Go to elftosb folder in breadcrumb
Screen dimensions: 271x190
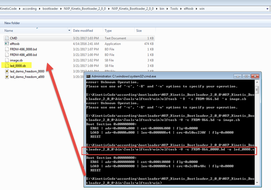[x=189, y=9]
